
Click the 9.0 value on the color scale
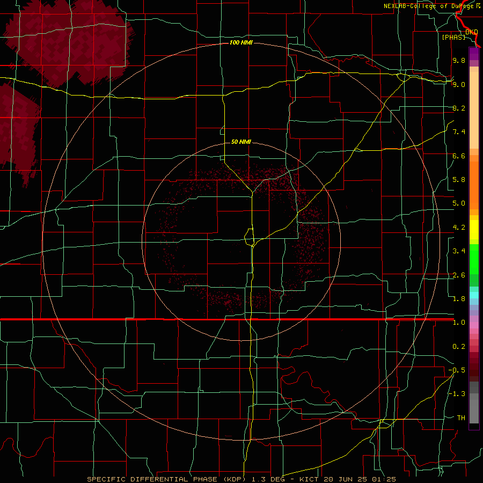point(459,84)
